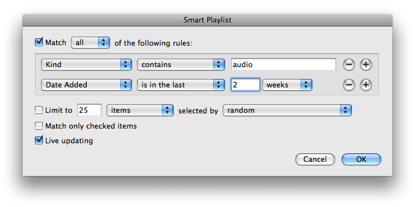Open the Kind field dropdown
Screen dimensions: 415x207
click(x=86, y=65)
